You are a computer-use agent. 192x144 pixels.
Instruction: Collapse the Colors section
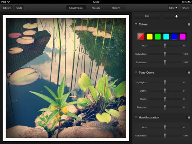coord(136,24)
